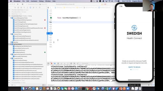This screenshot has width=163, height=91.
Task: Open the Simulator app menu
Action: pyautogui.click(x=17, y=1)
